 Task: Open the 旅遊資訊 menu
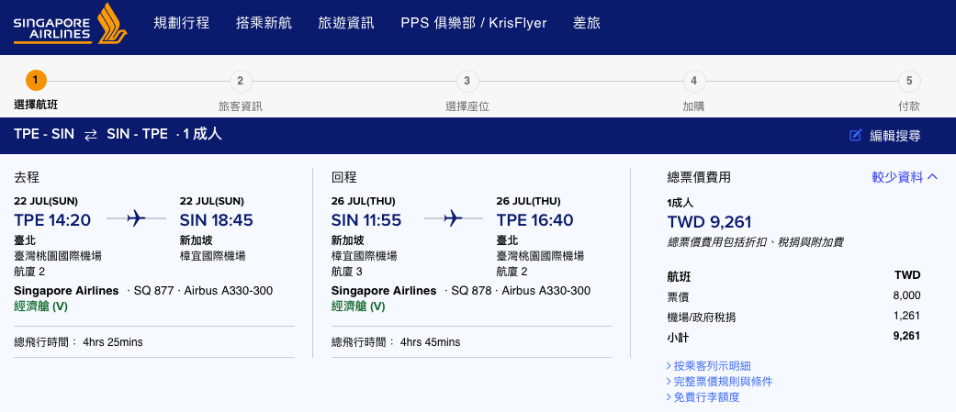point(346,23)
